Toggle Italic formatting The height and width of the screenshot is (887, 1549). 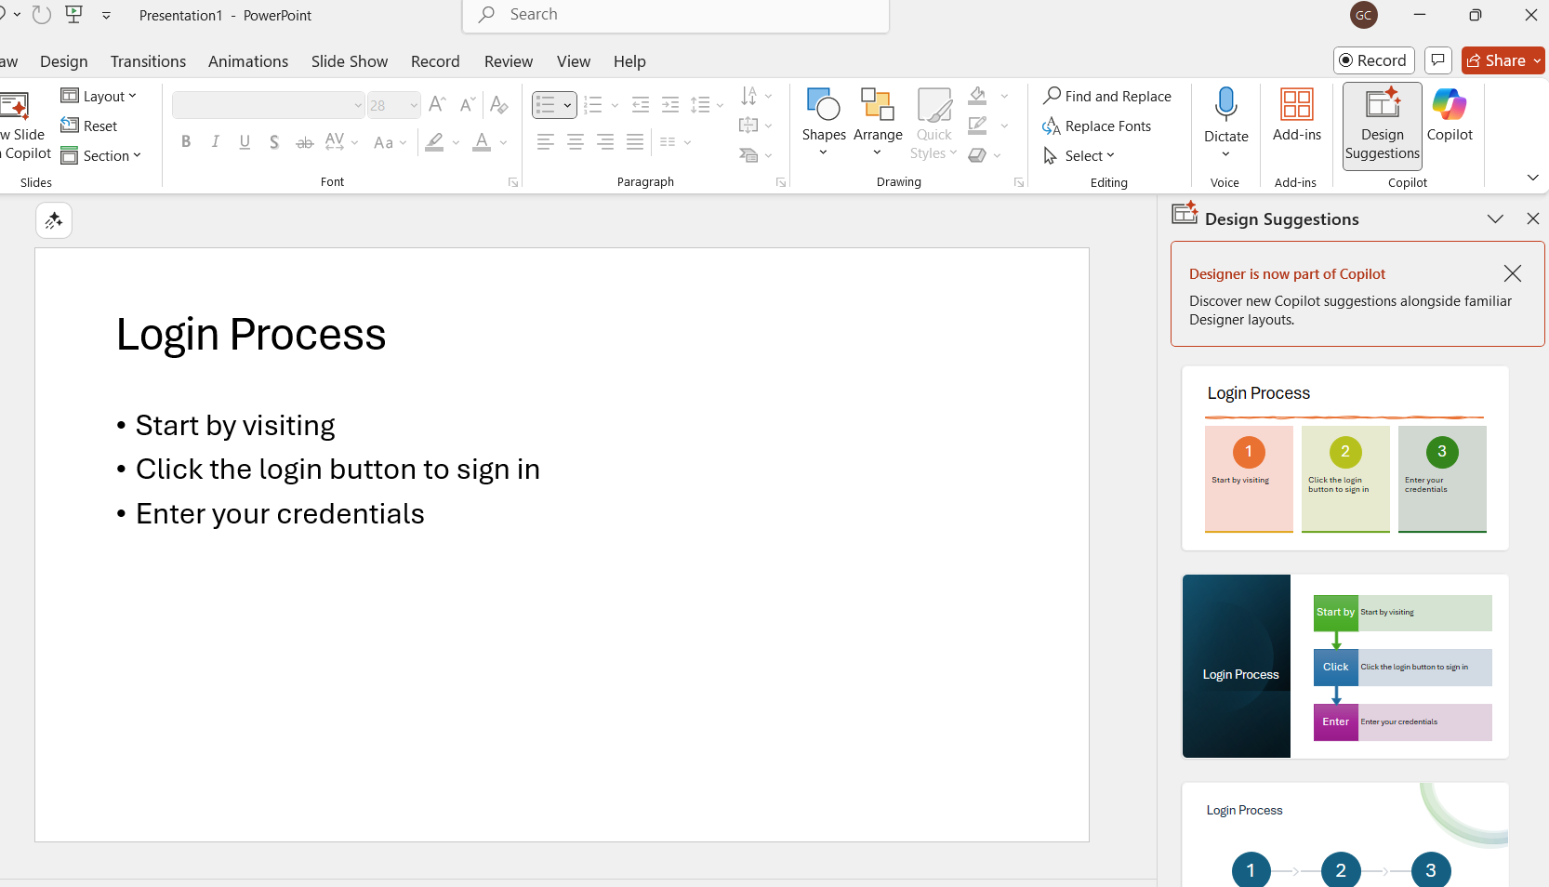coord(216,142)
